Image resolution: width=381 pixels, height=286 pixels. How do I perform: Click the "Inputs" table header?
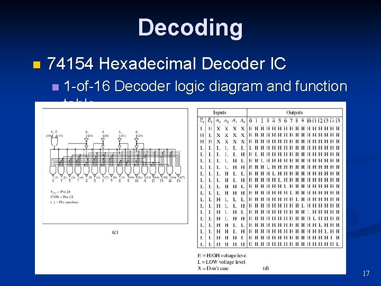tap(220, 113)
